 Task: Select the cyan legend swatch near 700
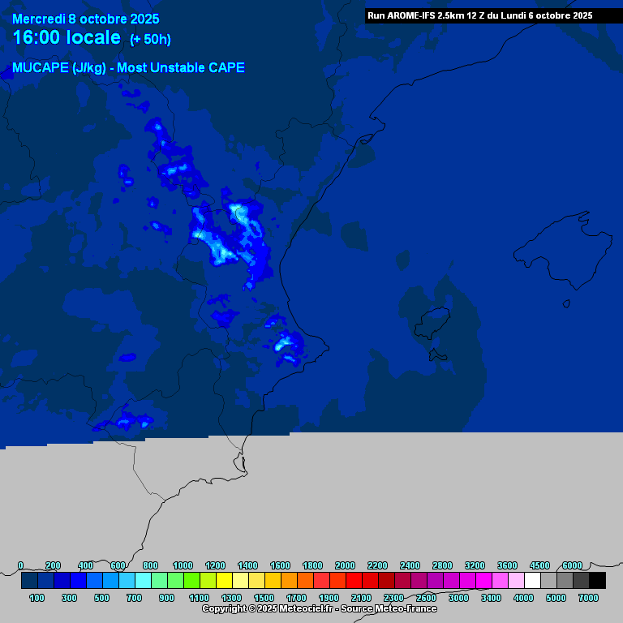point(143,581)
